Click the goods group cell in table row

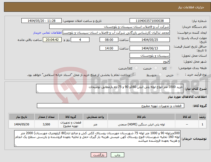(x=71, y=124)
